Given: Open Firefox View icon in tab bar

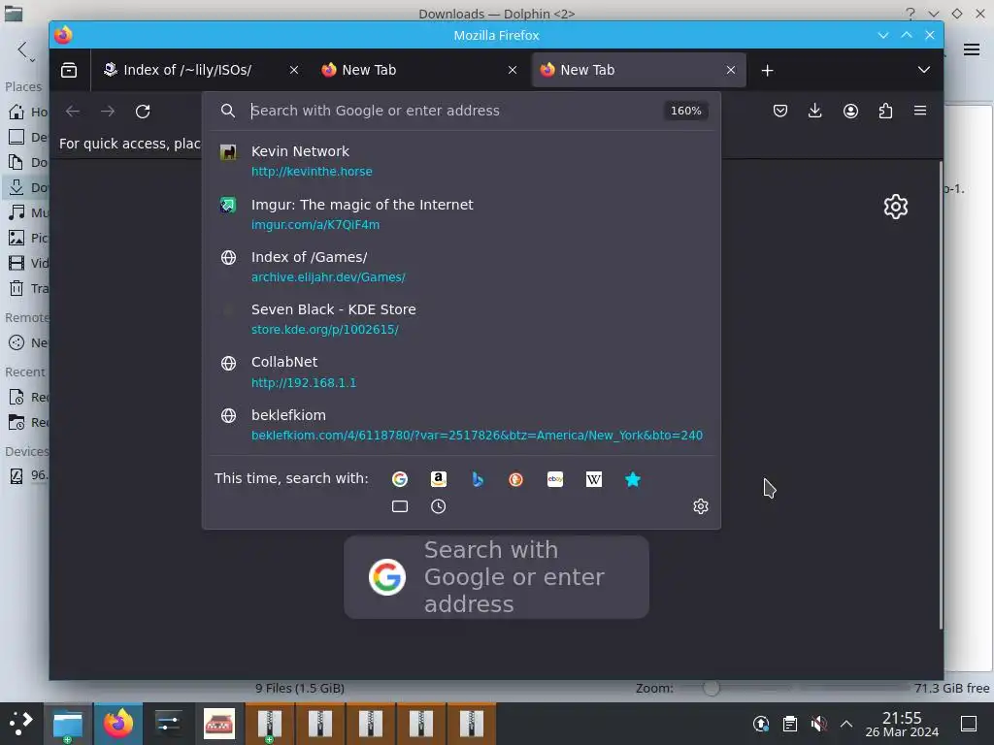Looking at the screenshot, I should [x=69, y=70].
